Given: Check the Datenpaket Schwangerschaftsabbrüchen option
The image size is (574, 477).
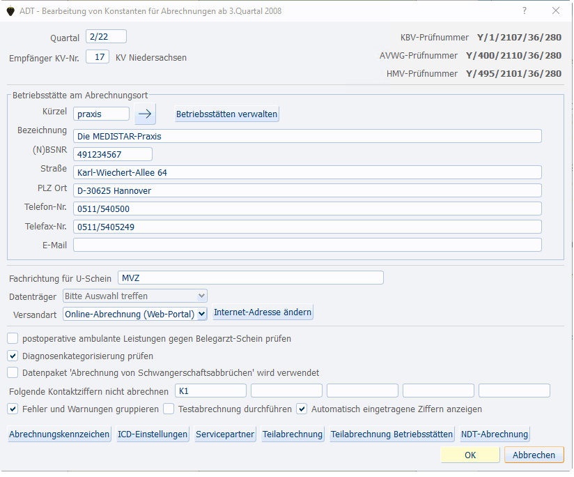Looking at the screenshot, I should (12, 372).
